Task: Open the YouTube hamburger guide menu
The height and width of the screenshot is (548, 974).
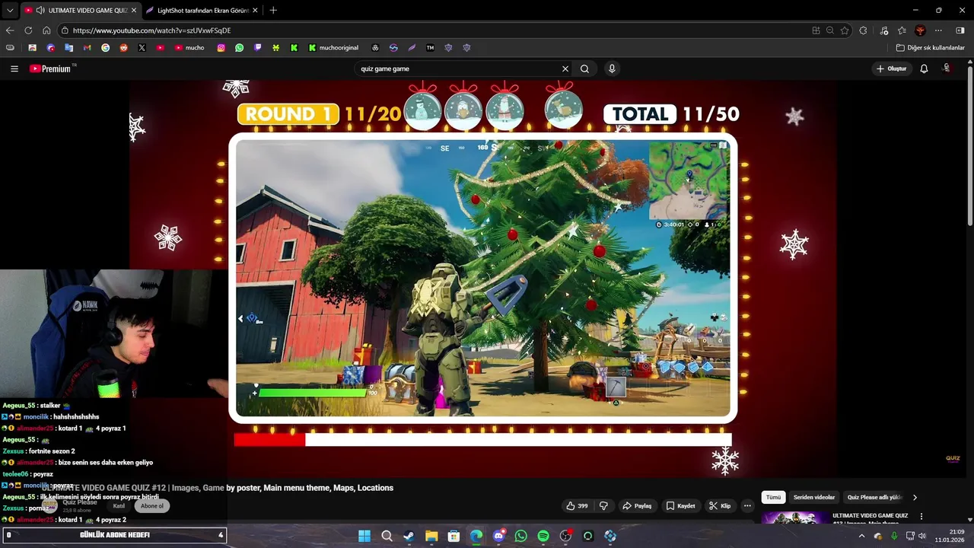Action: coord(14,68)
